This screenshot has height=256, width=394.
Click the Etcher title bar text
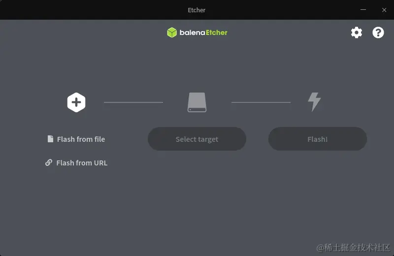tap(197, 10)
